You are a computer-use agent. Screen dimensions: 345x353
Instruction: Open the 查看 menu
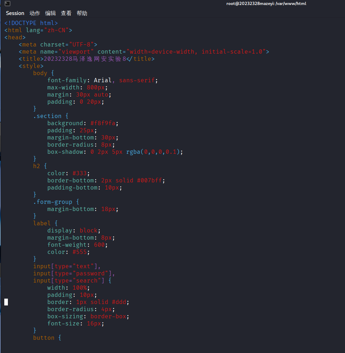pyautogui.click(x=66, y=13)
